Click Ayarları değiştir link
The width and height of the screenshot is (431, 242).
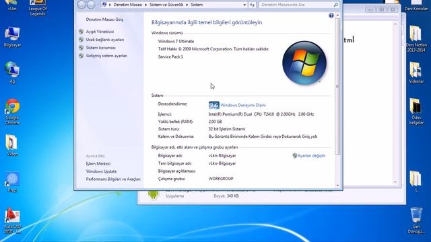(311, 155)
